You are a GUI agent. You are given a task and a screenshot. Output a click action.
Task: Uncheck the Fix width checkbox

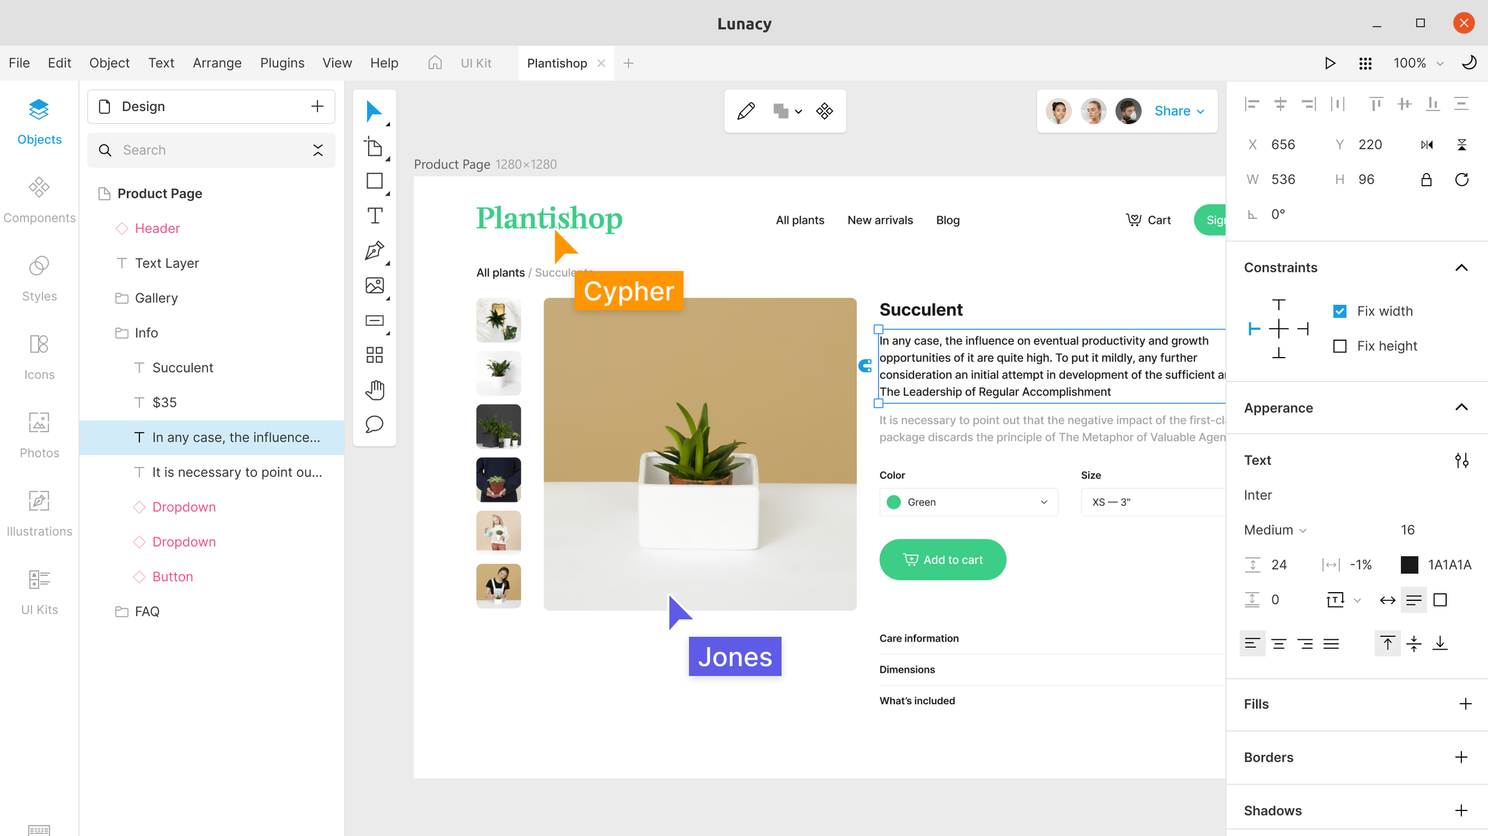click(x=1339, y=311)
